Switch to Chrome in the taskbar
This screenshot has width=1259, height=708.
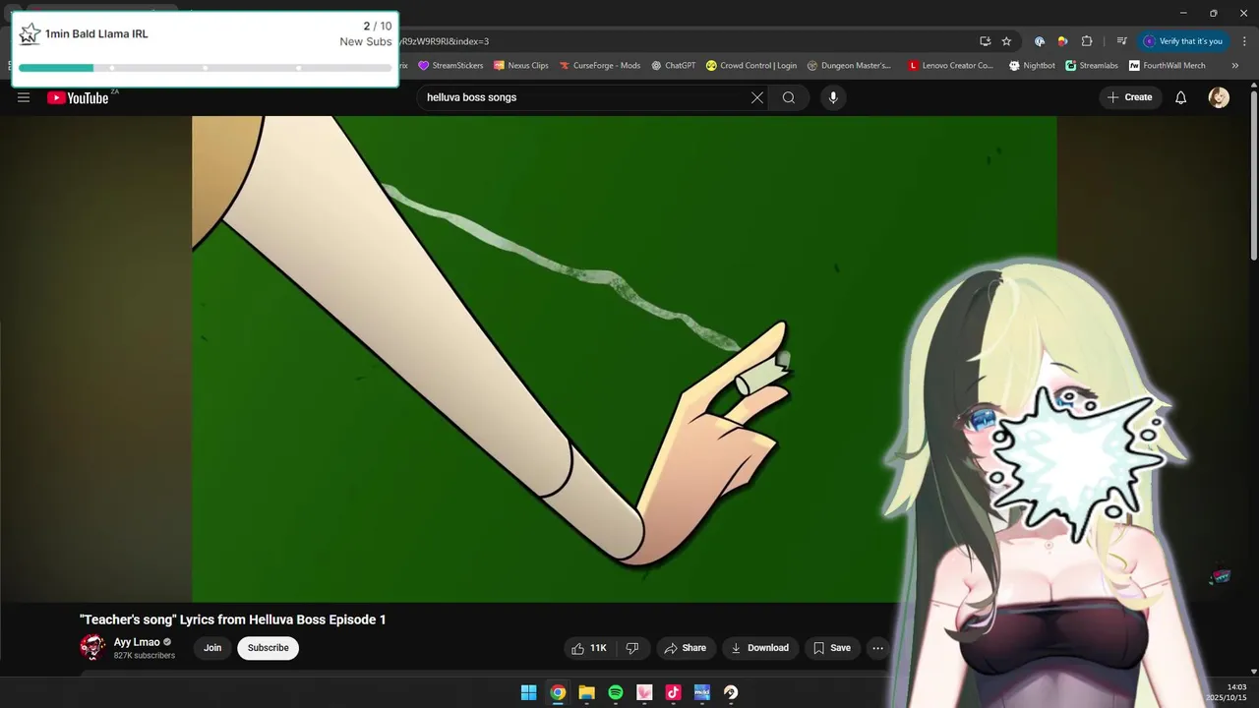[x=558, y=692]
